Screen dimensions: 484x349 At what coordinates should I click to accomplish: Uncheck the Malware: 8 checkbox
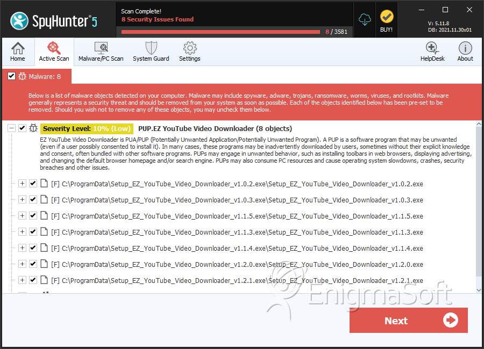coord(11,76)
